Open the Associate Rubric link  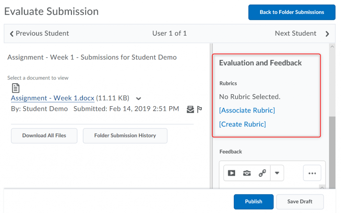247,110
